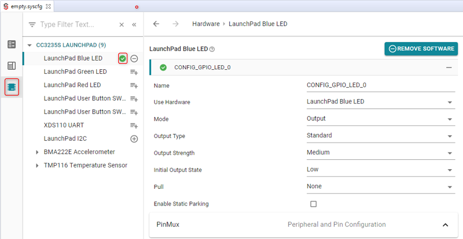Screen dimensions: 463x239
Task: Click the back navigation arrow
Action: point(156,24)
